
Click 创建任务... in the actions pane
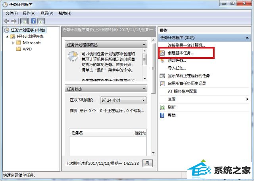click(177, 61)
